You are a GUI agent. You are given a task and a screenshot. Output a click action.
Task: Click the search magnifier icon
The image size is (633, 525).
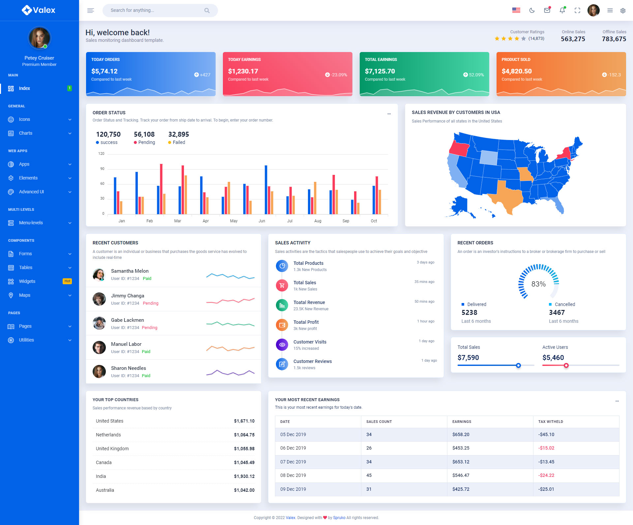pos(207,11)
